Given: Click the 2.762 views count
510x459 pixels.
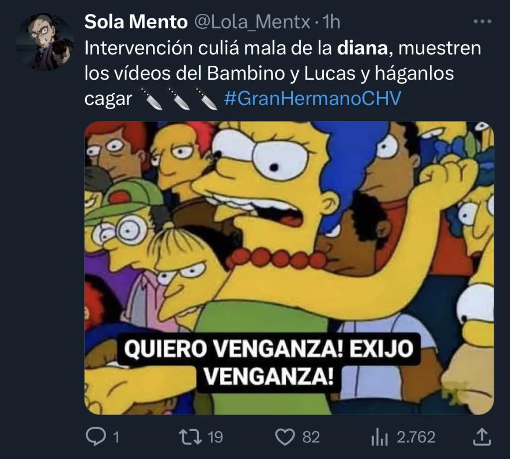Looking at the screenshot, I should coord(416,437).
